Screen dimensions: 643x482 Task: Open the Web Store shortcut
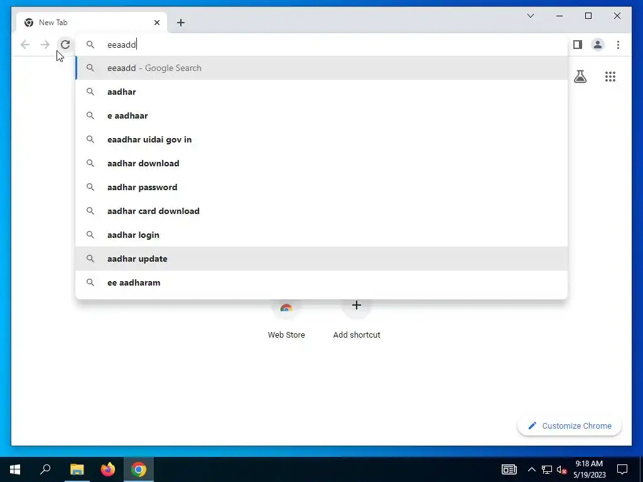(286, 319)
